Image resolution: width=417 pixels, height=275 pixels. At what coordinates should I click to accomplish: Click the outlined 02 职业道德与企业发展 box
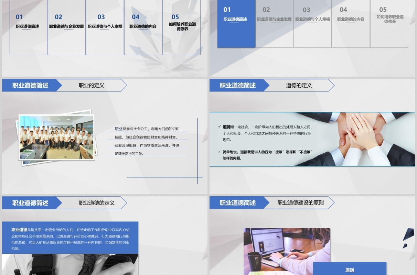[x=67, y=27]
